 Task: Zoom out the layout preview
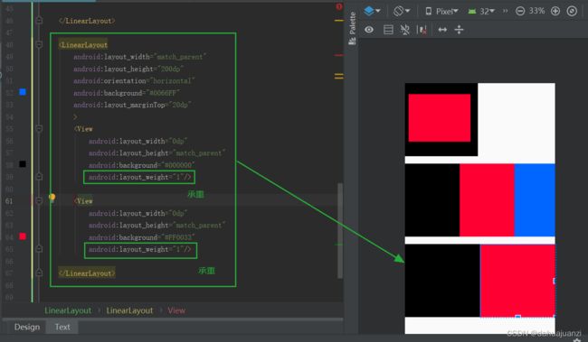pyautogui.click(x=520, y=11)
